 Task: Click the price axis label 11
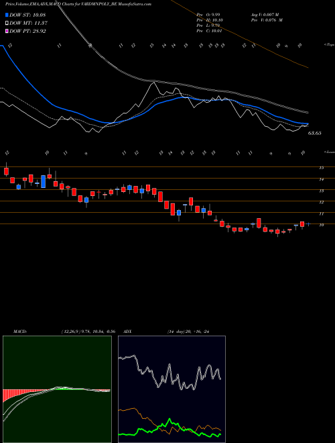tap(321, 214)
